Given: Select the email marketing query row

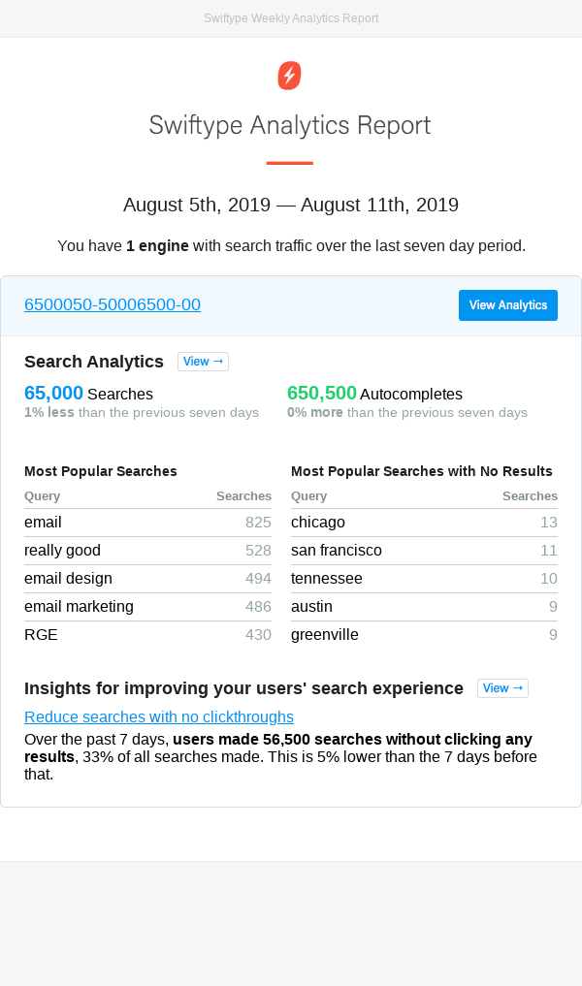Looking at the screenshot, I should click(79, 606).
